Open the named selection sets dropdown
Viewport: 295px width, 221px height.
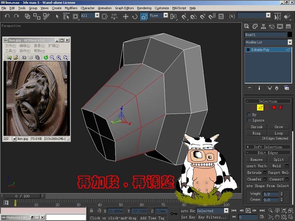268,15
